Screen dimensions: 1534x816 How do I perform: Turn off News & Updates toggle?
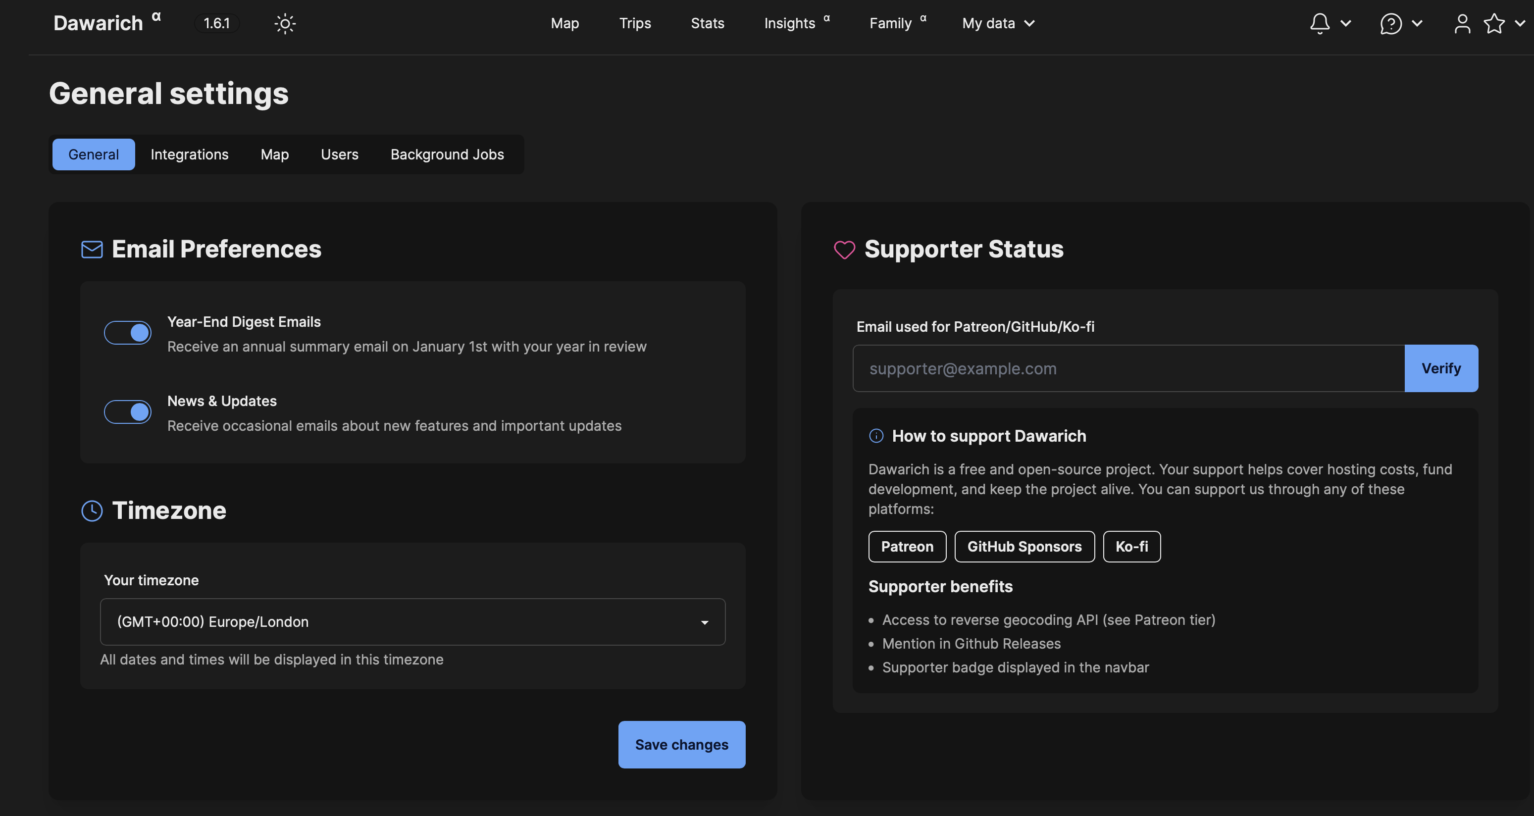tap(127, 412)
